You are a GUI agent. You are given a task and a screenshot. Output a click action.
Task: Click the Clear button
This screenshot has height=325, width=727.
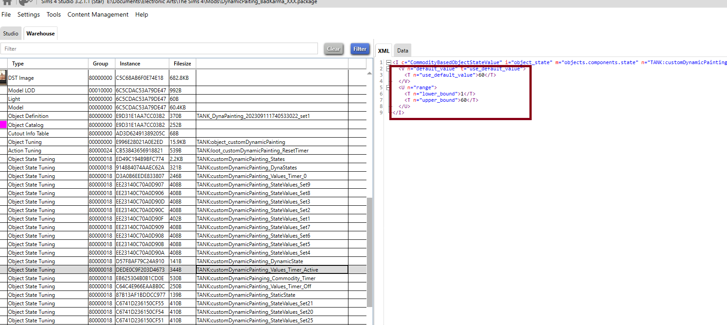334,49
